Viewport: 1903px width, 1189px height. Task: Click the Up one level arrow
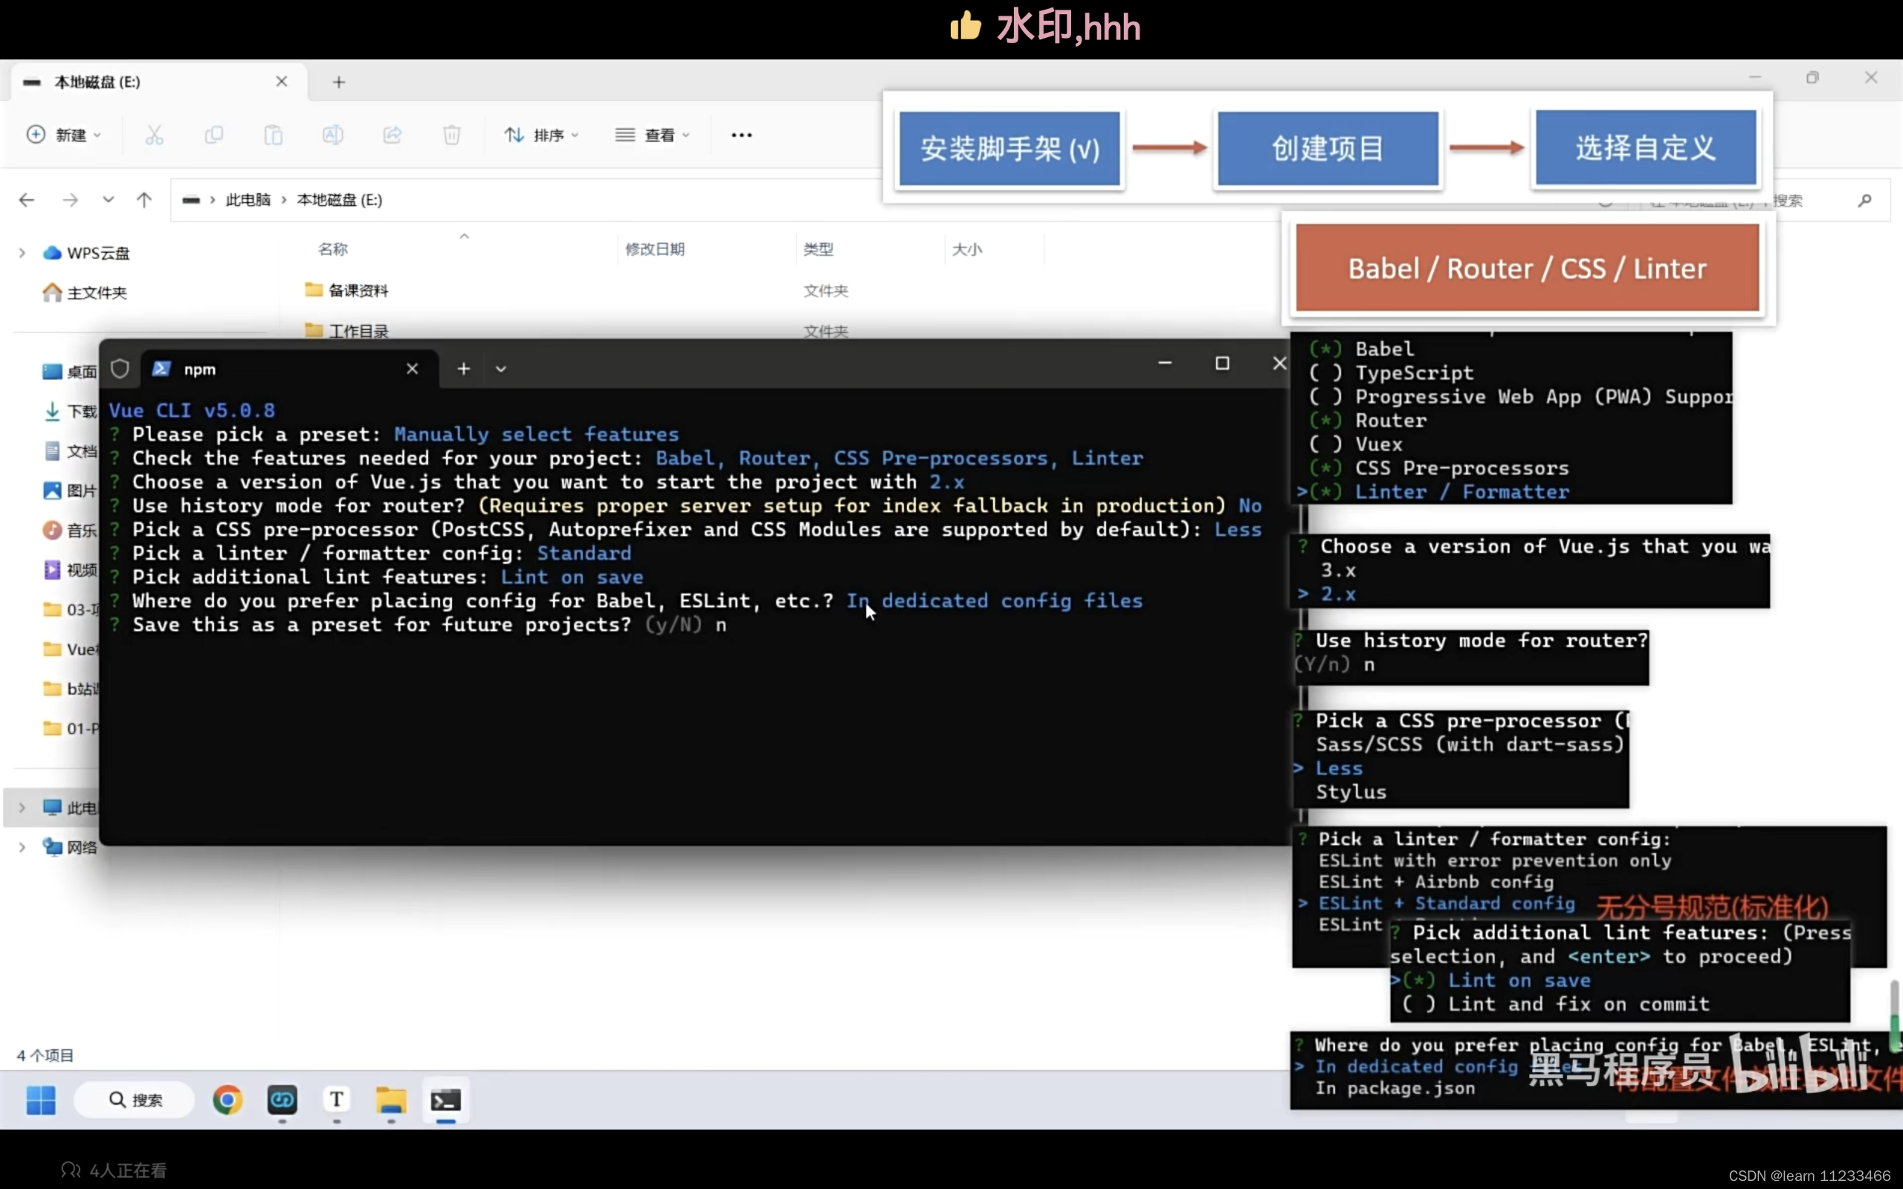[x=144, y=200]
